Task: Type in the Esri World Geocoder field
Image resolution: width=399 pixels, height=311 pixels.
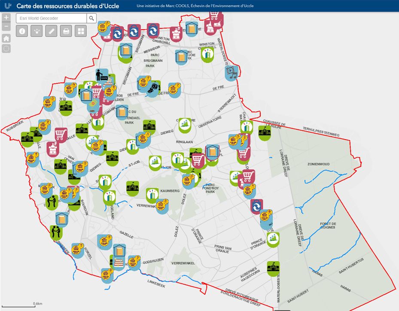Action: point(51,18)
